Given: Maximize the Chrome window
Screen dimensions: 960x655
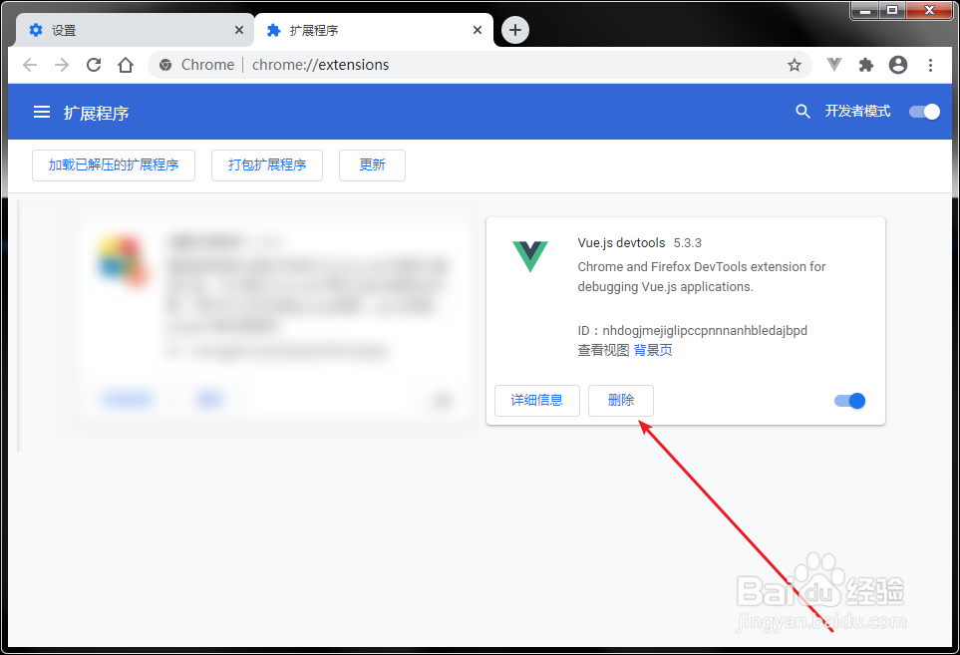Looking at the screenshot, I should point(892,10).
